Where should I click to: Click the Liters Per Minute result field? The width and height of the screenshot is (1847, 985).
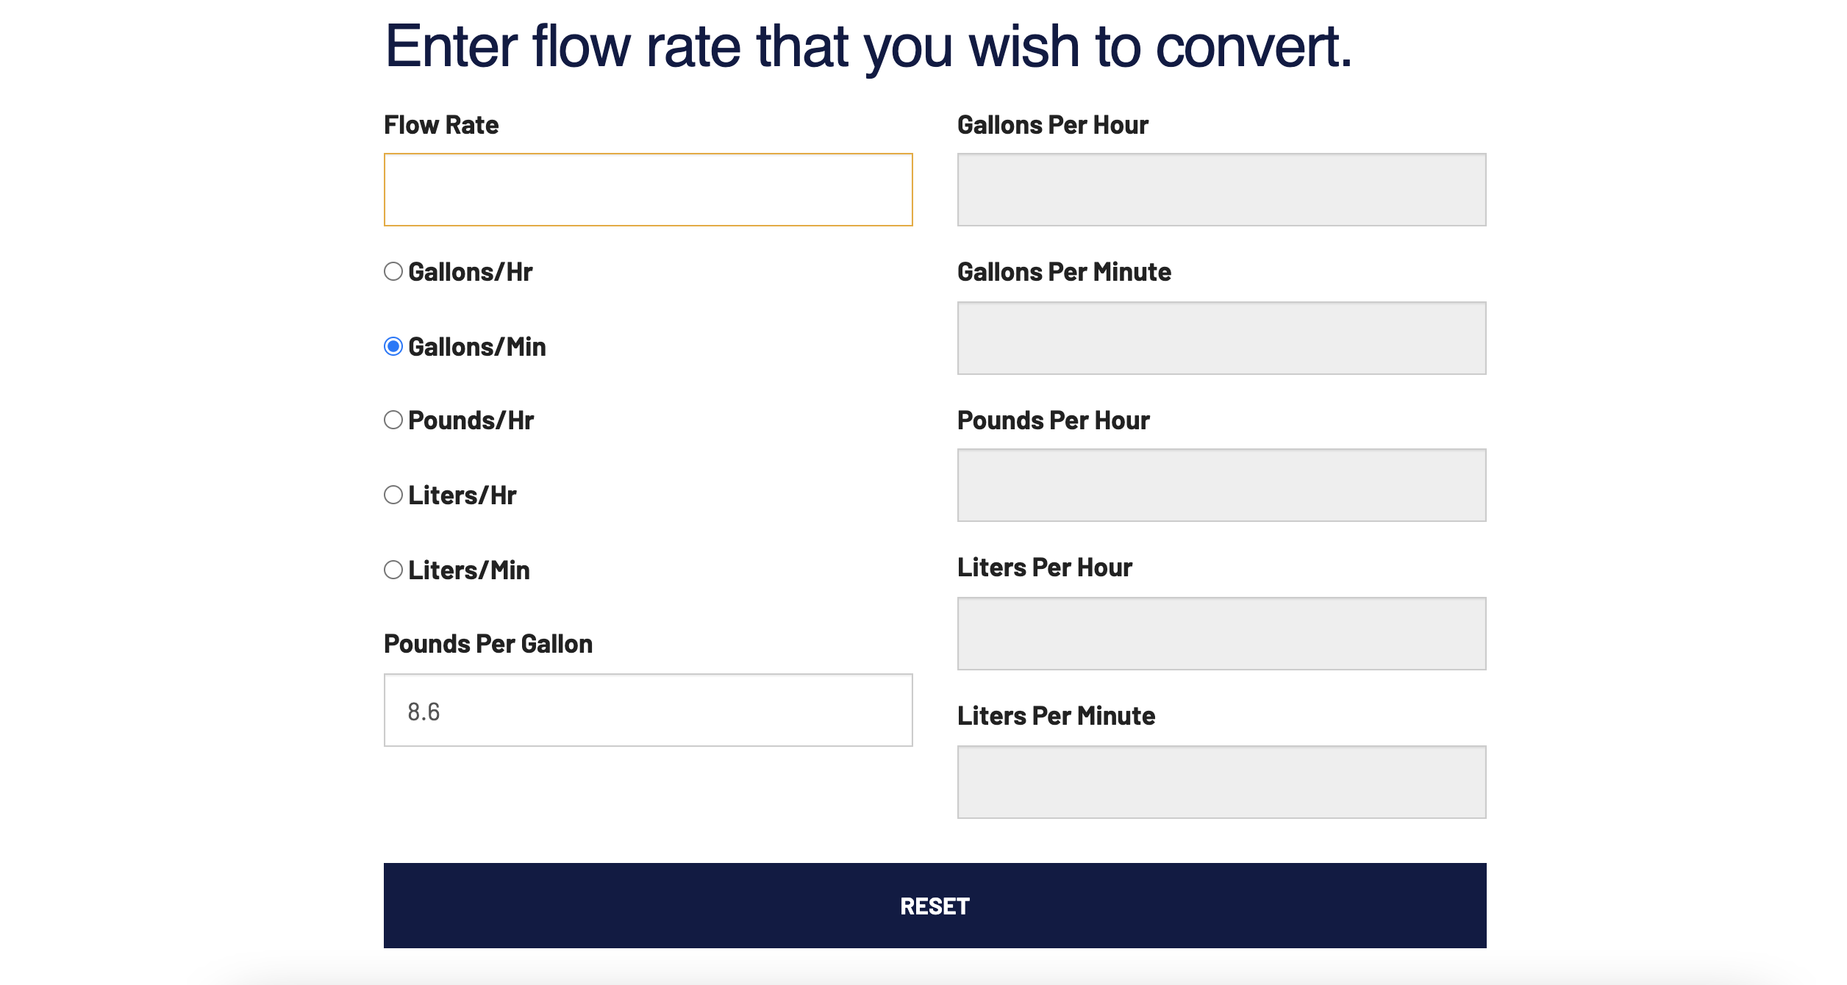[1221, 781]
